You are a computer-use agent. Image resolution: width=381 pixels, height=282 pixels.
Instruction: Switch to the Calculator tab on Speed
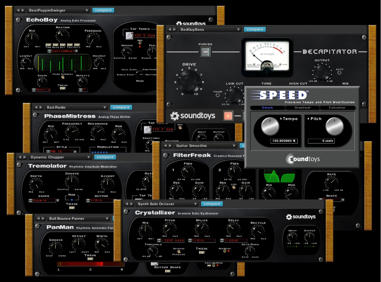point(337,107)
